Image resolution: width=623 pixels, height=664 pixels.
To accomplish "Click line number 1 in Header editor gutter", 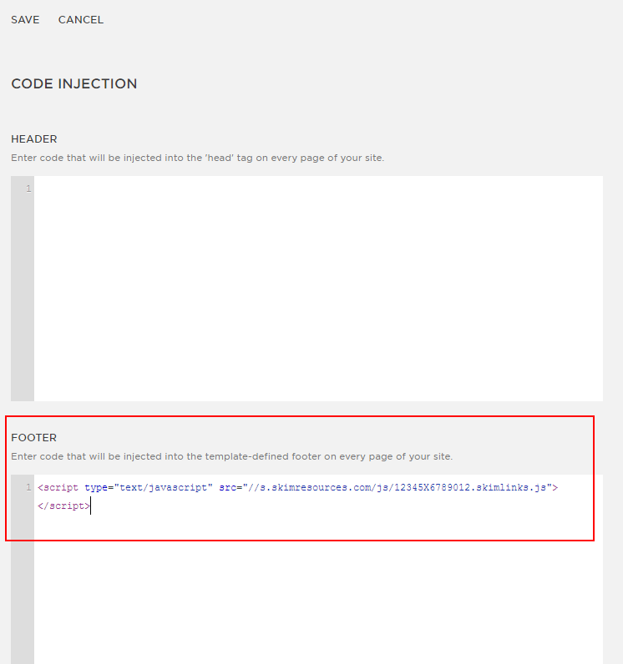I will coord(28,189).
